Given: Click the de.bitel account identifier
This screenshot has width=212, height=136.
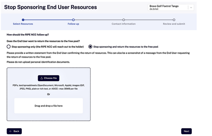Looking at the screenshot, I should [x=154, y=9].
